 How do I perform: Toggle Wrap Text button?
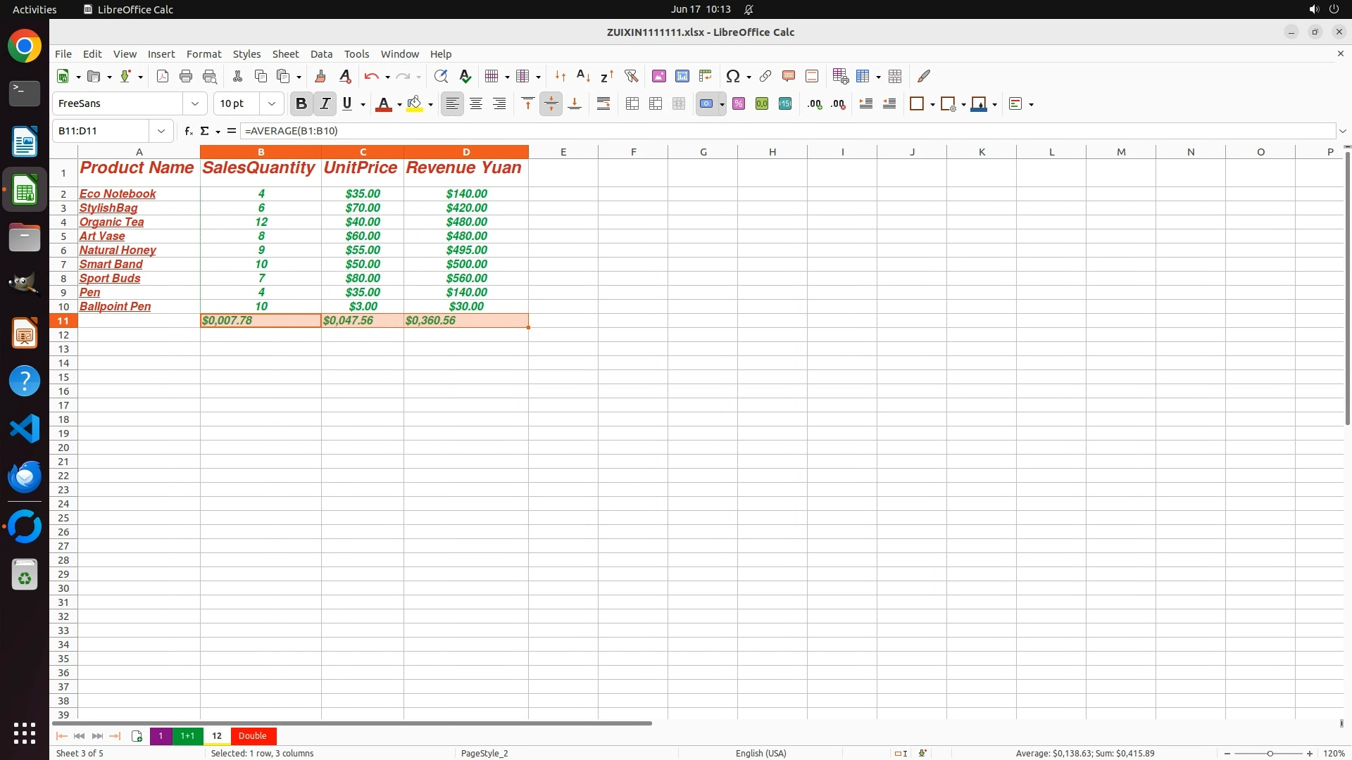tap(603, 103)
